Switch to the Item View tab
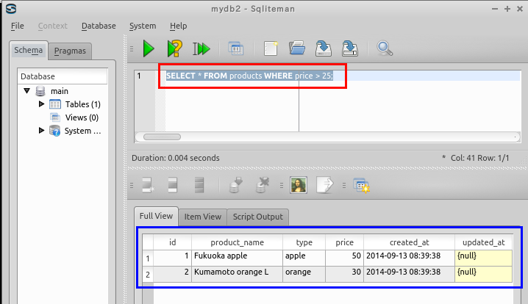This screenshot has width=528, height=304. click(x=202, y=217)
